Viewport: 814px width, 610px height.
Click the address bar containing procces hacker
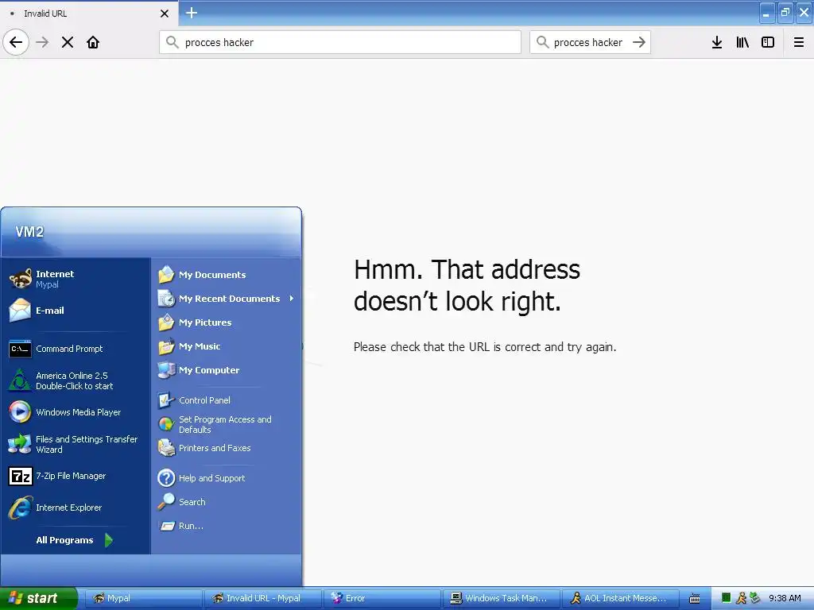coord(340,42)
